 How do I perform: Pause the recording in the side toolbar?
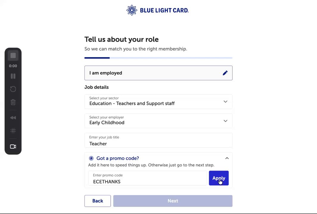13,76
